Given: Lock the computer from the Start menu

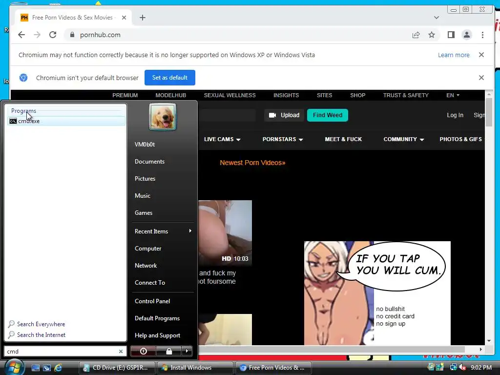Looking at the screenshot, I should point(169,351).
